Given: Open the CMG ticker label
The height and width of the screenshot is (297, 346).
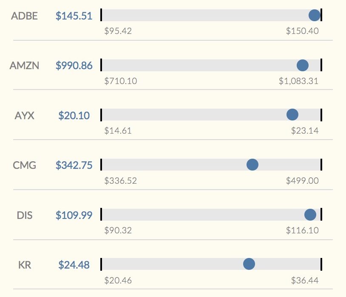Looking at the screenshot, I should 25,165.
